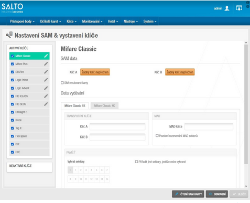Toggle the Tag it checkbox

click(x=13, y=128)
